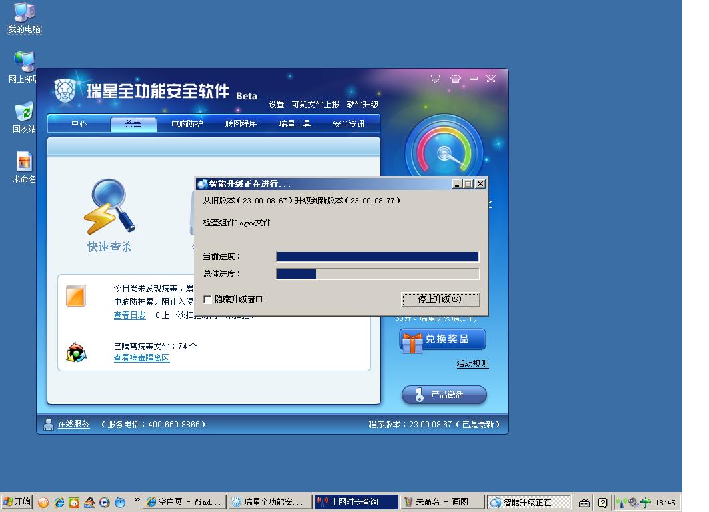Minimize the Rising main window
Screen dimensions: 709x512
click(473, 79)
